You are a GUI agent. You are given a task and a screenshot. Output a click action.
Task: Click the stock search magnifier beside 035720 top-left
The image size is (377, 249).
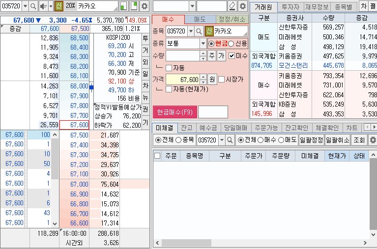[33, 6]
